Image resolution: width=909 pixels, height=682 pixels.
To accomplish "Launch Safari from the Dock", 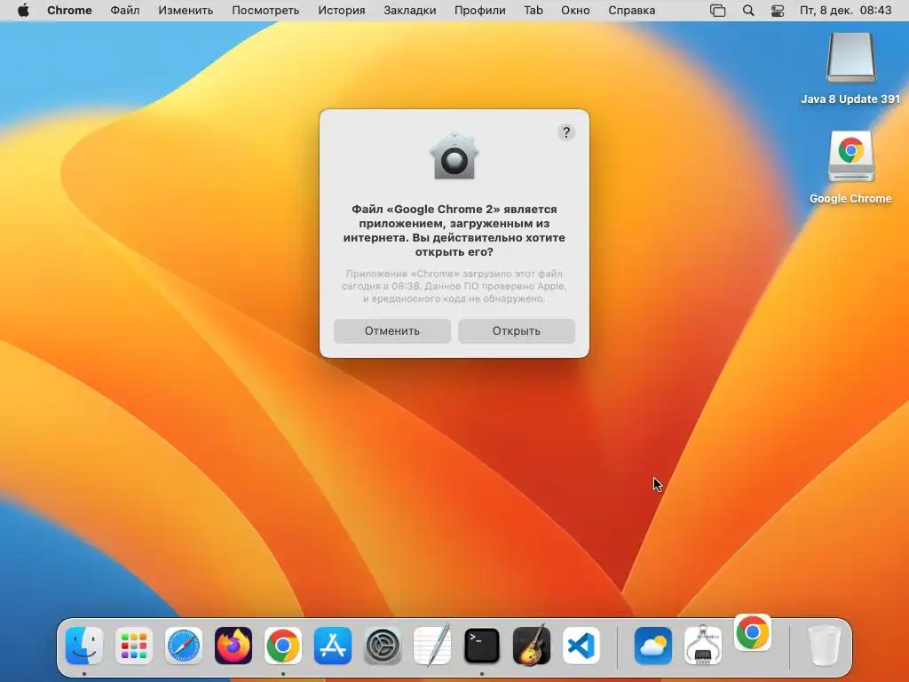I will click(x=184, y=646).
